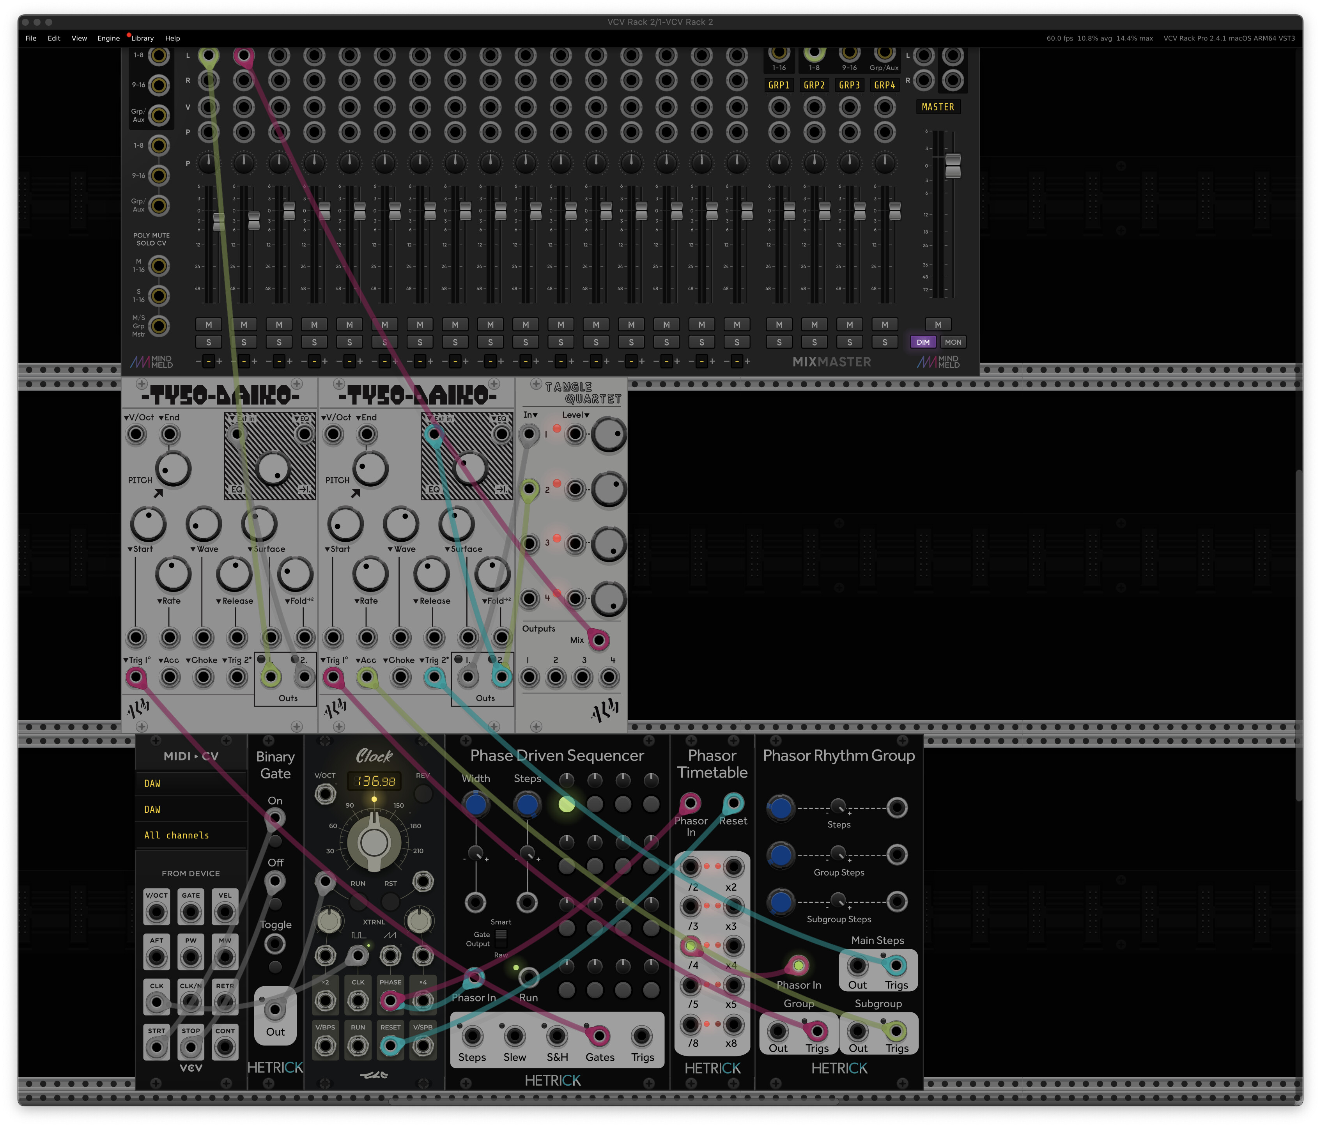Flip the Gate Output Smart/Raw switch

tap(501, 939)
